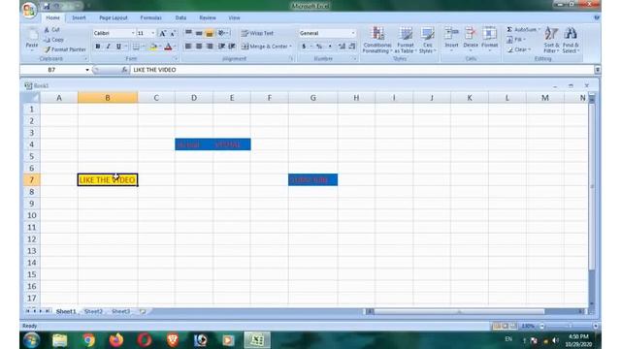Open Sort & Filter
This screenshot has height=349, width=621.
(551, 40)
